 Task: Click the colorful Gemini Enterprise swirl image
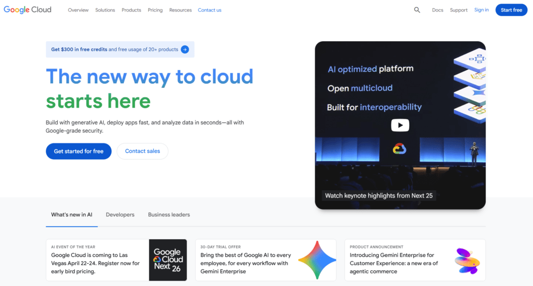pos(467,261)
